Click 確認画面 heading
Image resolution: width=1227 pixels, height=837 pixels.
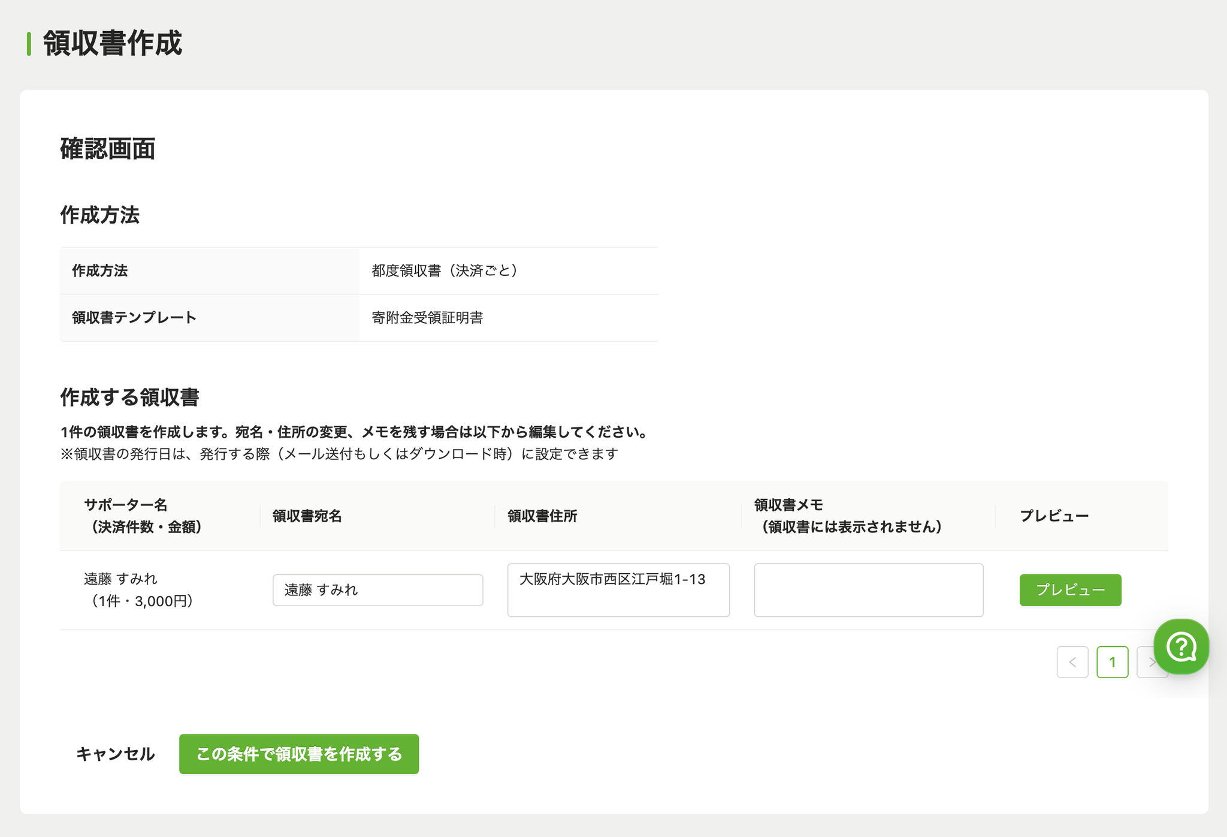(x=108, y=149)
